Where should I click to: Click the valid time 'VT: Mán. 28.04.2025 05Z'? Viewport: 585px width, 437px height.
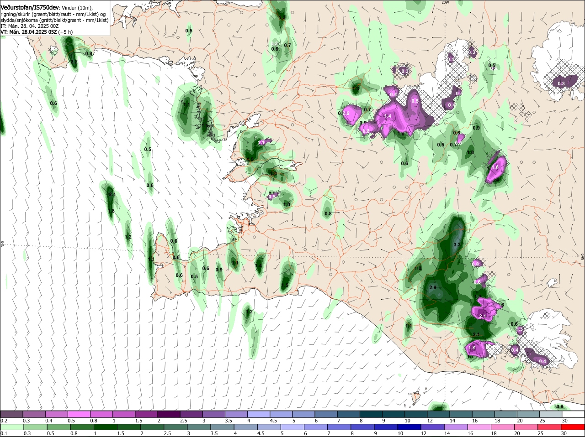point(29,32)
